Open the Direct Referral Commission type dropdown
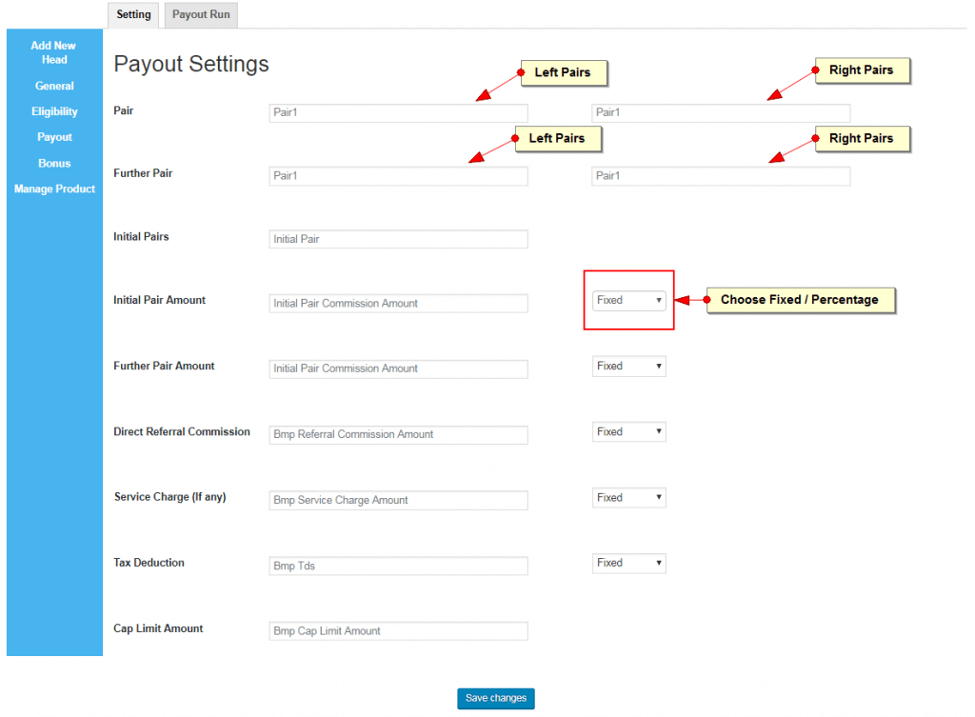Viewport: 975px width, 717px height. [x=628, y=432]
